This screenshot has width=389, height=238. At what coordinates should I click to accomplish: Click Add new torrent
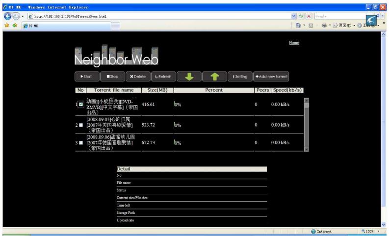(x=271, y=77)
